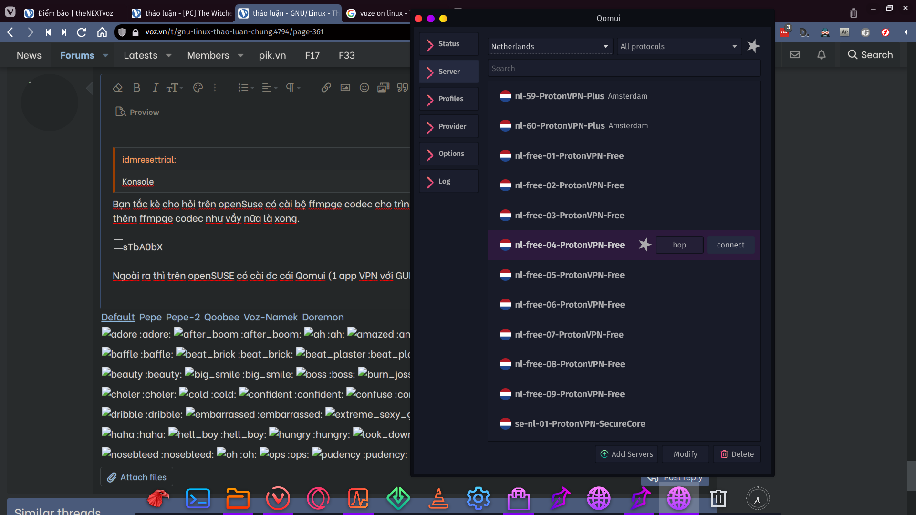Screen dimensions: 916x515
Task: Launch VLC media player from the dock
Action: click(438, 499)
